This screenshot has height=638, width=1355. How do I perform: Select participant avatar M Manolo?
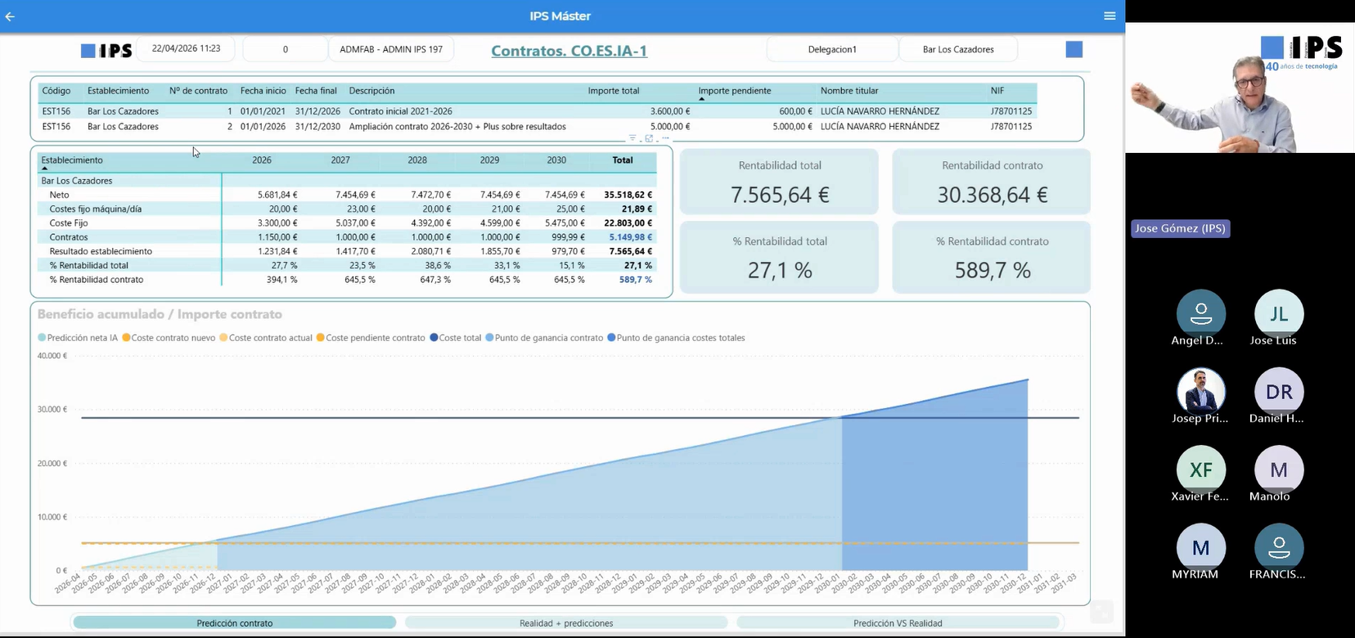point(1278,470)
